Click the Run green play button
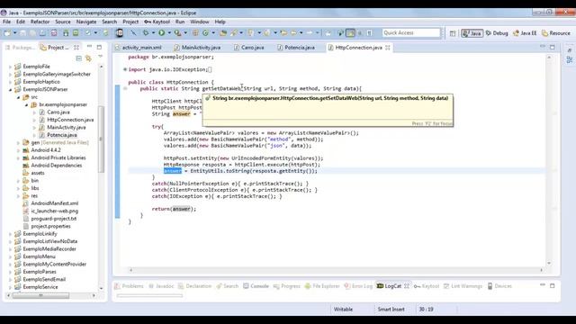 162,33
